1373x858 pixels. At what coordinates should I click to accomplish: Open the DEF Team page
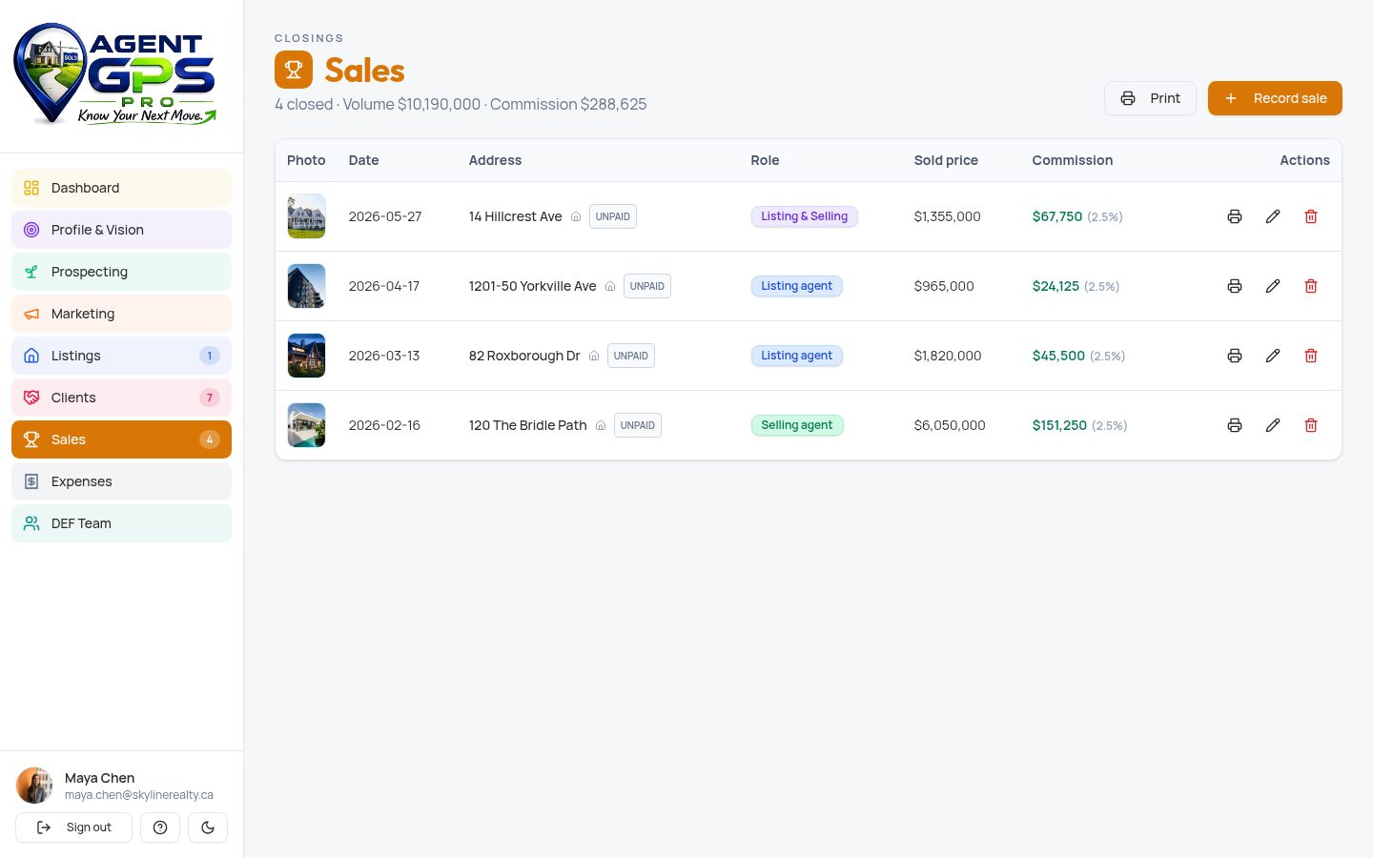click(121, 523)
